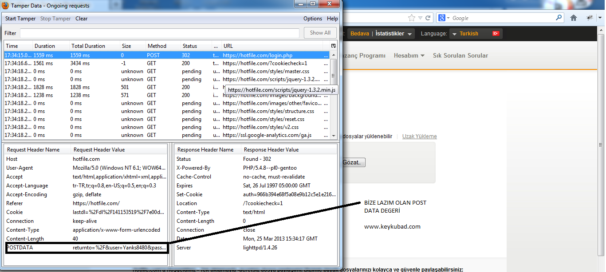Click Start Tamper in the menu bar

coord(20,19)
